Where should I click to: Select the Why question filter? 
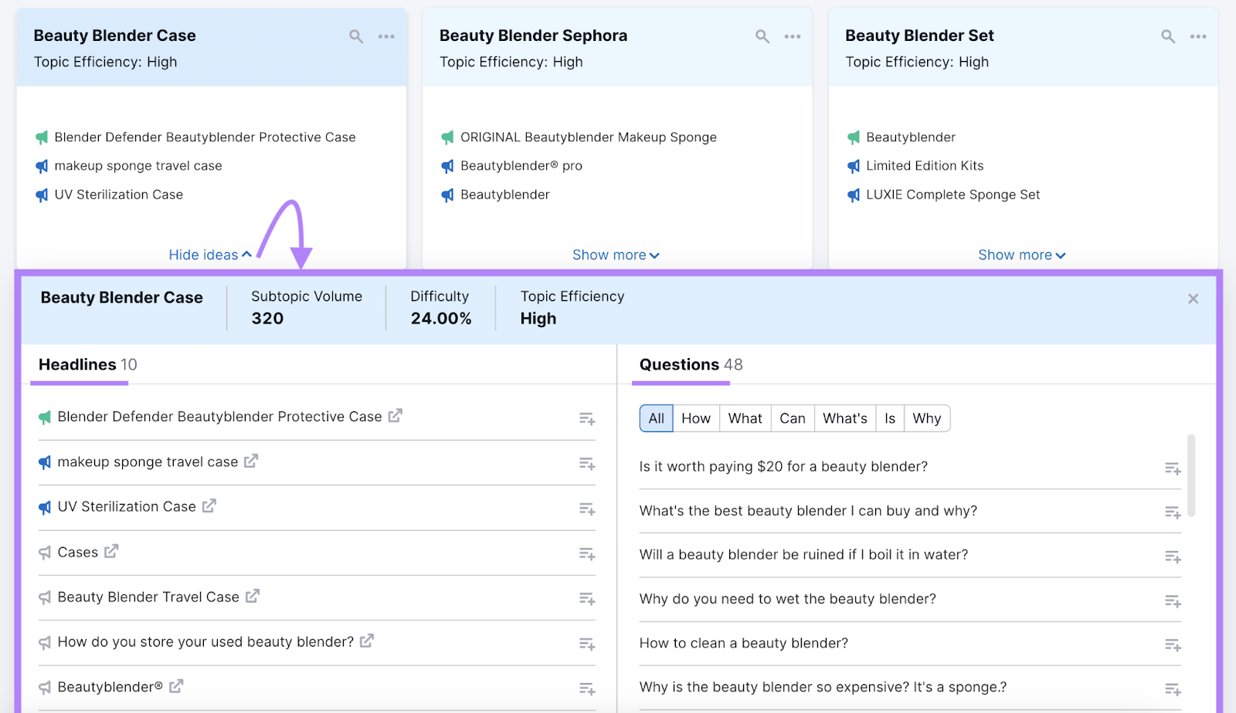(x=926, y=417)
